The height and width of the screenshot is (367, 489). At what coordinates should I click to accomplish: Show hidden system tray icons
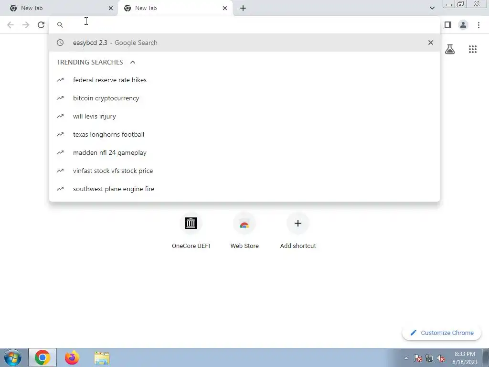pyautogui.click(x=406, y=358)
